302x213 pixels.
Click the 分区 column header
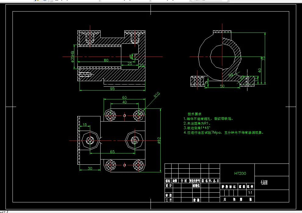point(184,181)
